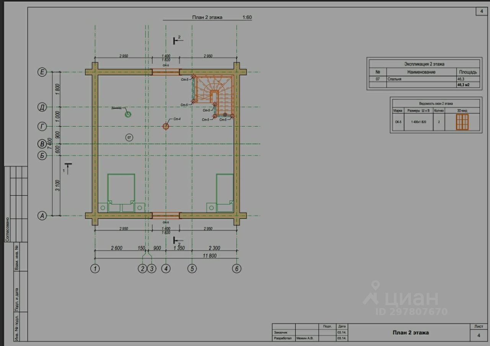Click the axis bubble labeled Е
The image size is (490, 346).
42,72
